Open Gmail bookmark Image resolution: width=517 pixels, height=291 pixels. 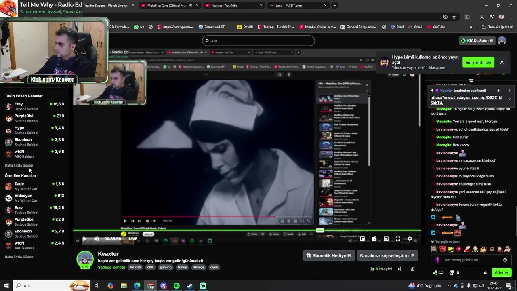[415, 27]
